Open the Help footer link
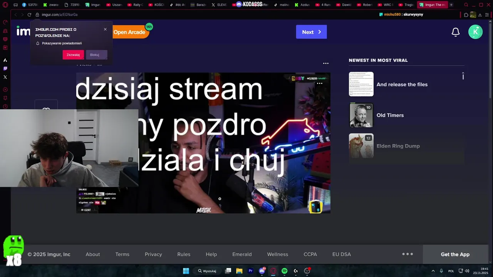 [x=211, y=254]
